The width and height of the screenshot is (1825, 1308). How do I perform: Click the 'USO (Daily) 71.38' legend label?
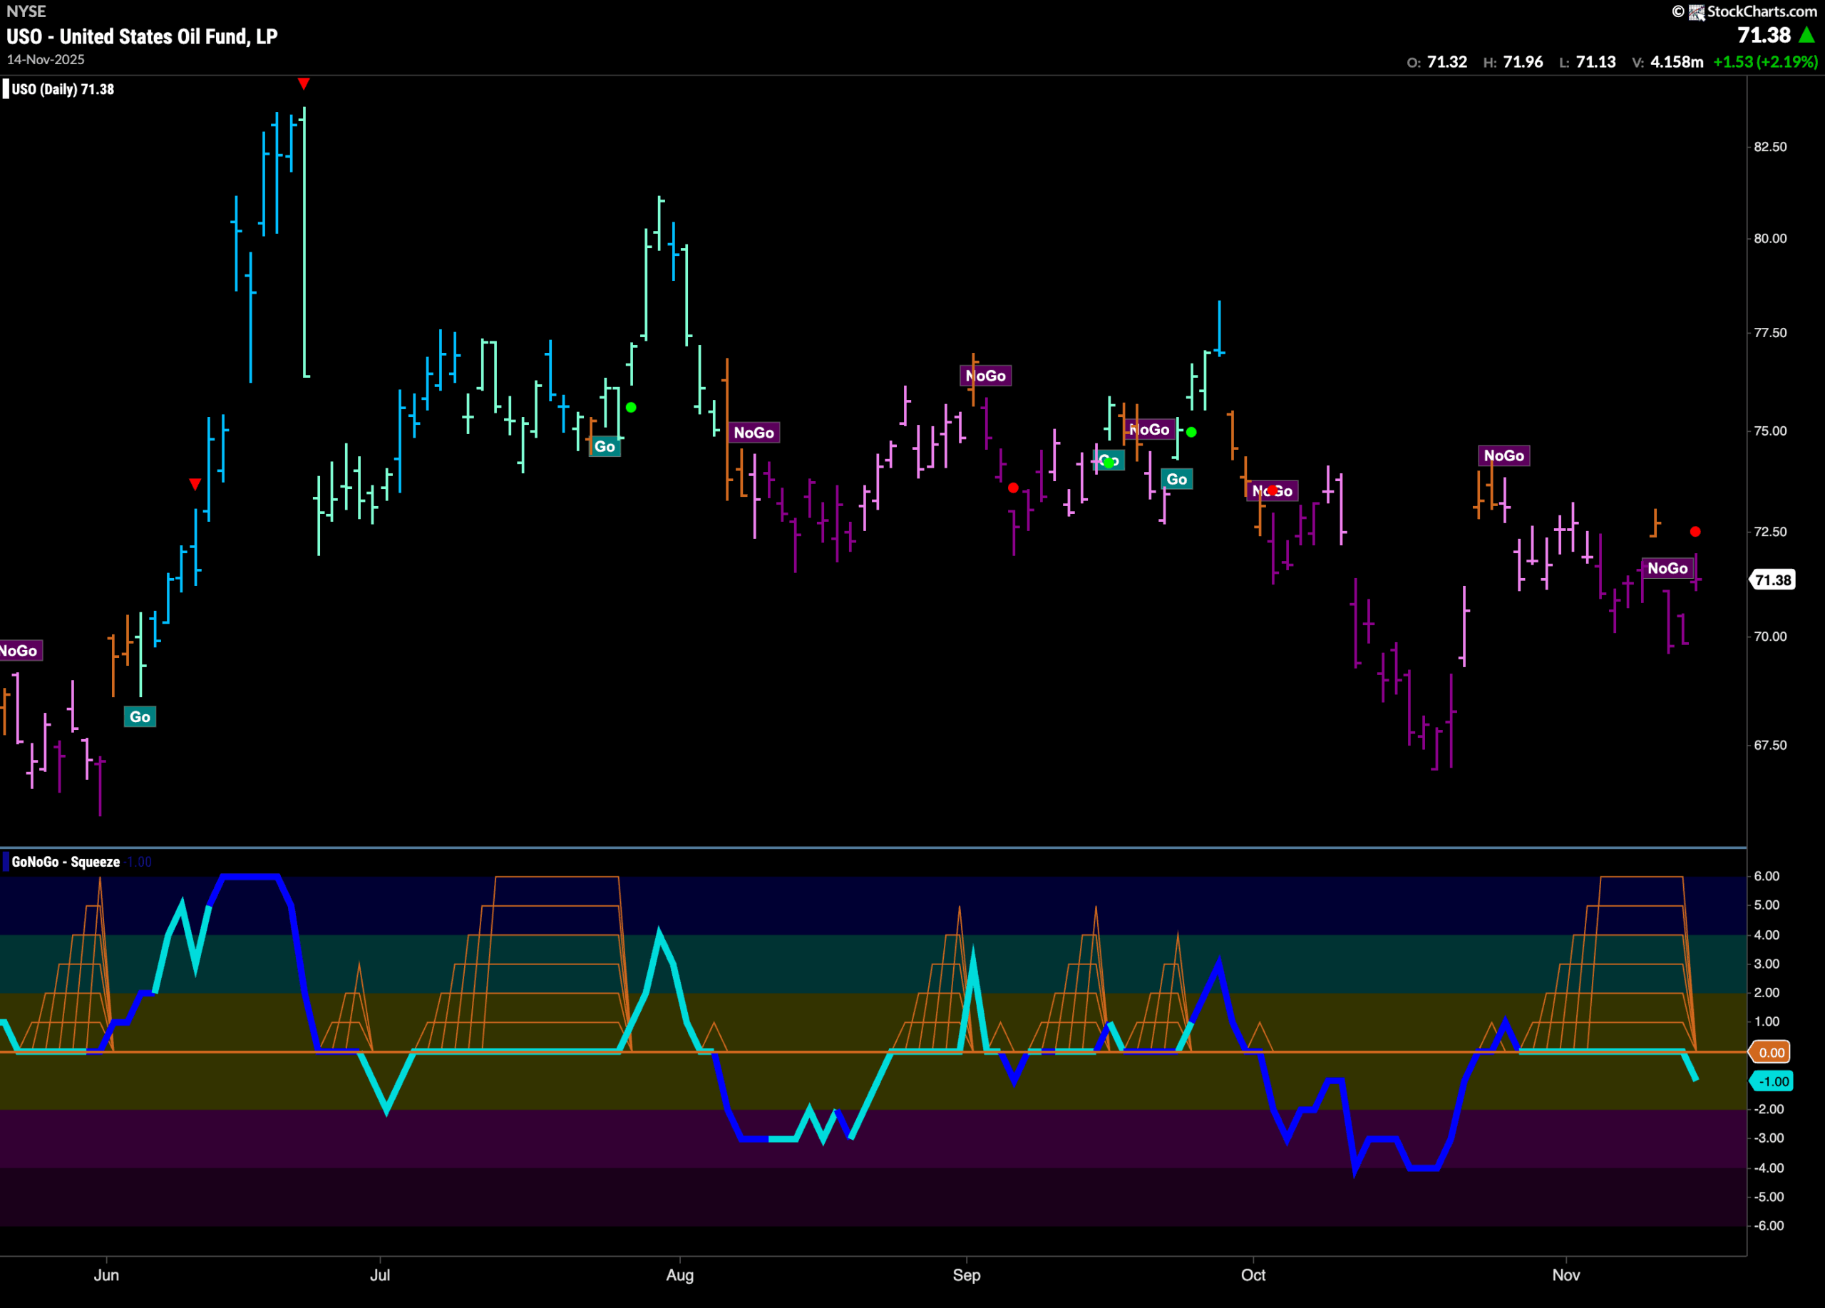[63, 89]
